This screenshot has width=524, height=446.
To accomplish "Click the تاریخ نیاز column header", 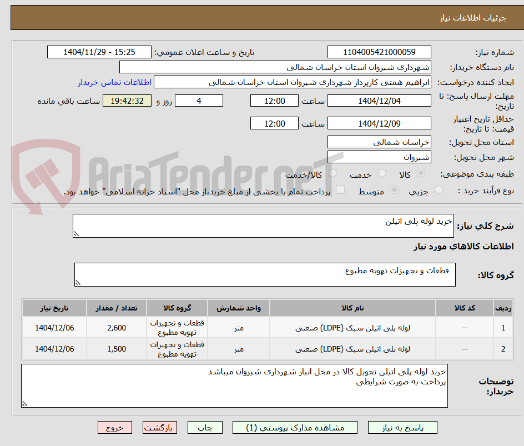I will click(x=54, y=308).
